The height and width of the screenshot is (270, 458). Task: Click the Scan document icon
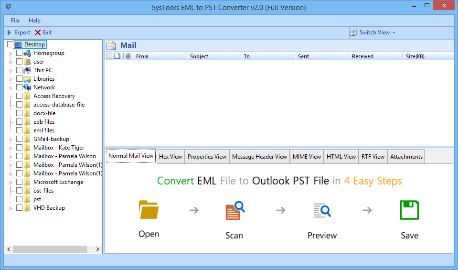234,211
